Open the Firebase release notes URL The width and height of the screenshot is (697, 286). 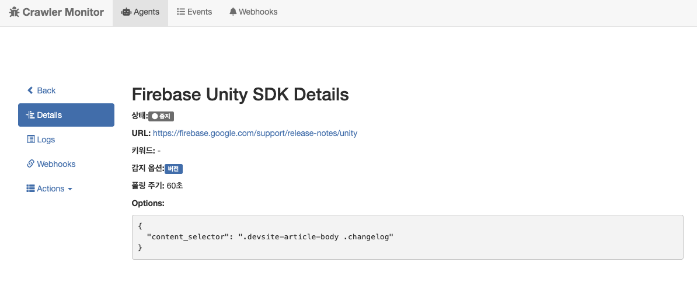(x=255, y=133)
